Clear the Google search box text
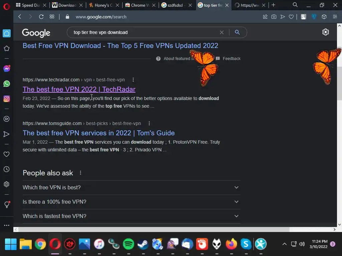 pos(222,32)
